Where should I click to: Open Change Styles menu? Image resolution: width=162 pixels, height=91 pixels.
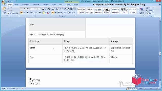pos(142,11)
